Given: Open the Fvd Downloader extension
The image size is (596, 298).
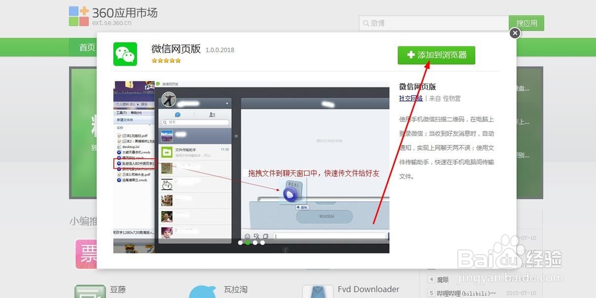Looking at the screenshot, I should pyautogui.click(x=368, y=289).
